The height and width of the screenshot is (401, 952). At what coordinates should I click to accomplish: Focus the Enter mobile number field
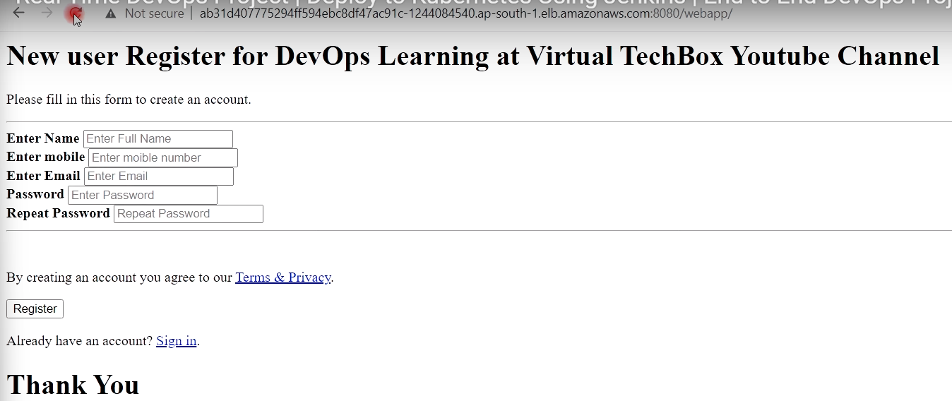tap(163, 157)
